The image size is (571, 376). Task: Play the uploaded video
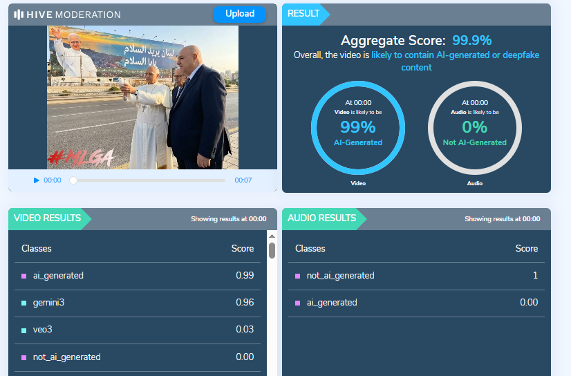[37, 180]
